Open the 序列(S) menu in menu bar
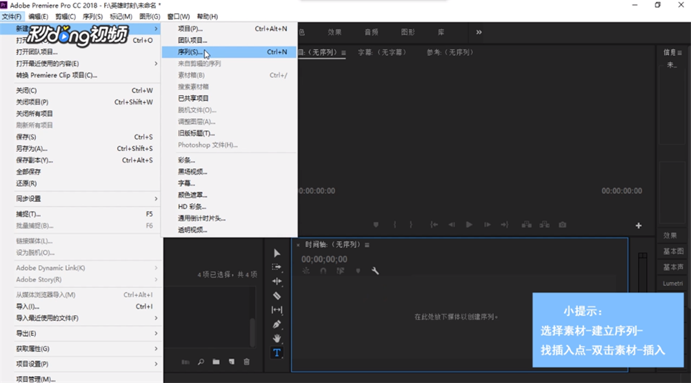 coord(92,17)
